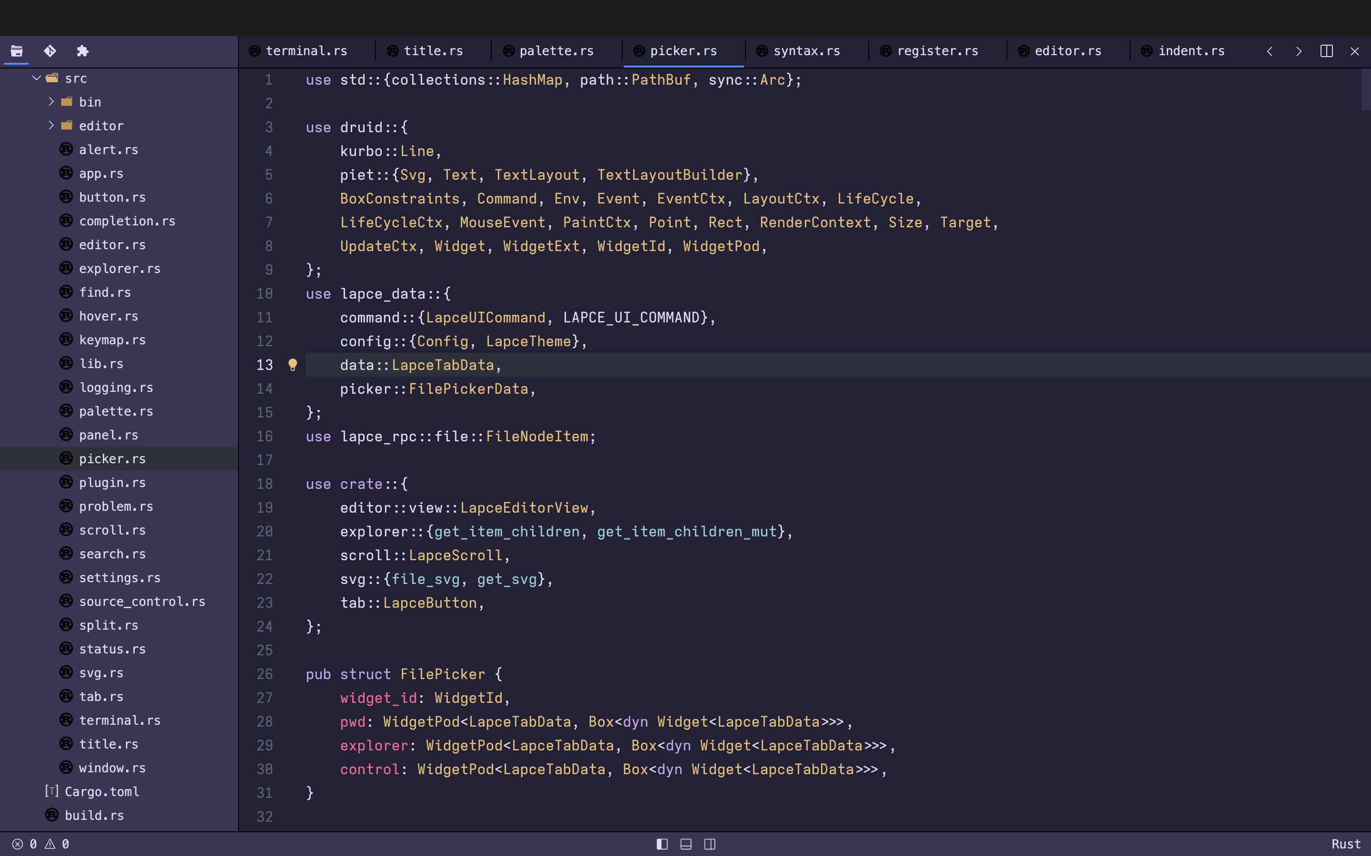Click the editor vertical scrollbar thumb
This screenshot has height=856, width=1371.
[x=1365, y=89]
